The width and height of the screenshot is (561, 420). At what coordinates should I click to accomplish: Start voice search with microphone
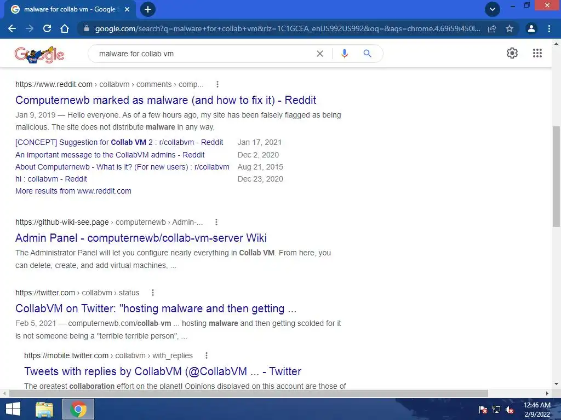(x=345, y=54)
